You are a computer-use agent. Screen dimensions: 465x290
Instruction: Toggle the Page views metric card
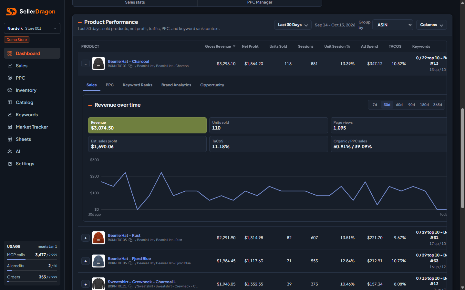(x=388, y=125)
